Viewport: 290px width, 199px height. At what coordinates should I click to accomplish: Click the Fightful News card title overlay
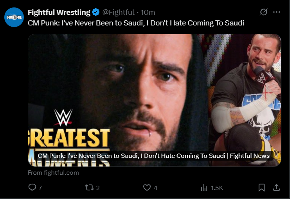[154, 156]
